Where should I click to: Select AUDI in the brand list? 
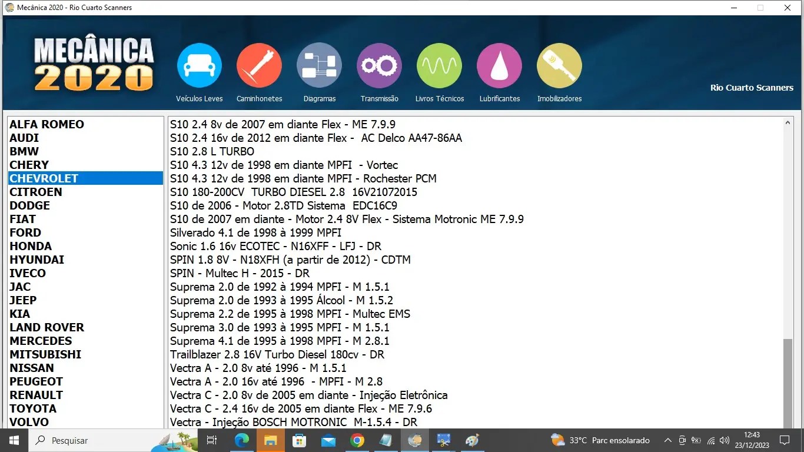point(85,138)
